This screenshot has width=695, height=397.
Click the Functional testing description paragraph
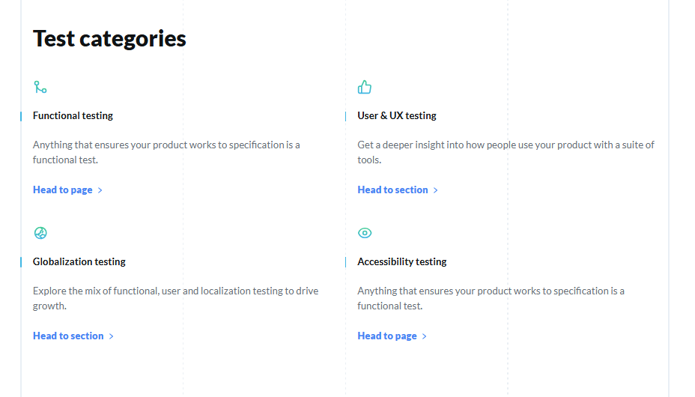tap(166, 152)
